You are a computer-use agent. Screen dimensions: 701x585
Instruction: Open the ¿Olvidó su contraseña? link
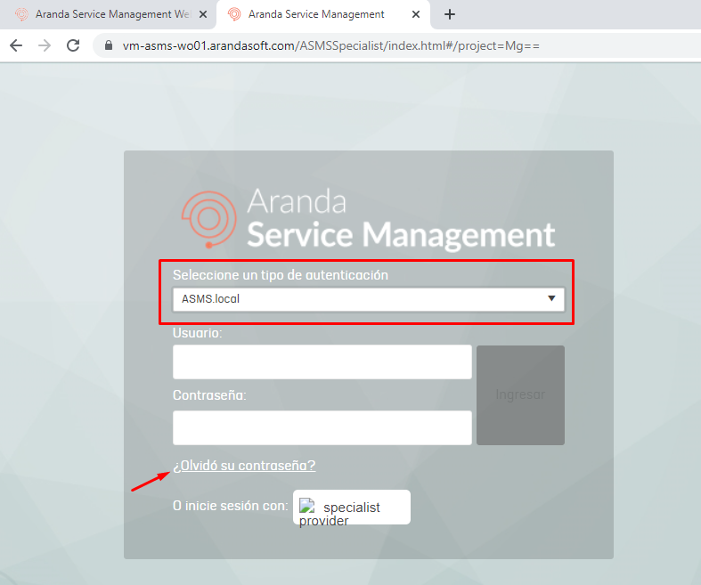tap(244, 465)
